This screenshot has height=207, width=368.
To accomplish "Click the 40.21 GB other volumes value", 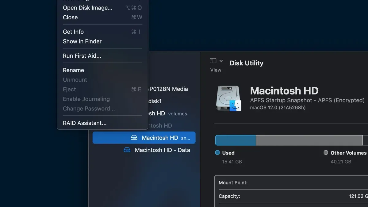I will point(341,162).
